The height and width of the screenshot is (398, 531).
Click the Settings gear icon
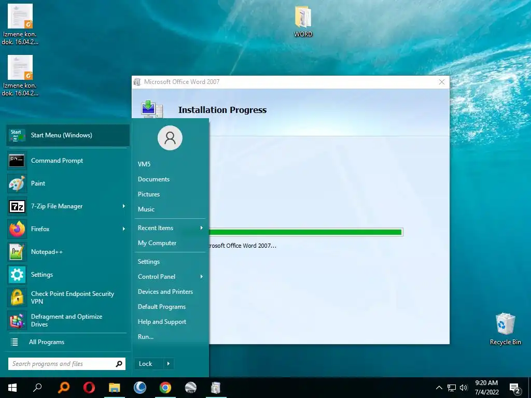coord(17,275)
